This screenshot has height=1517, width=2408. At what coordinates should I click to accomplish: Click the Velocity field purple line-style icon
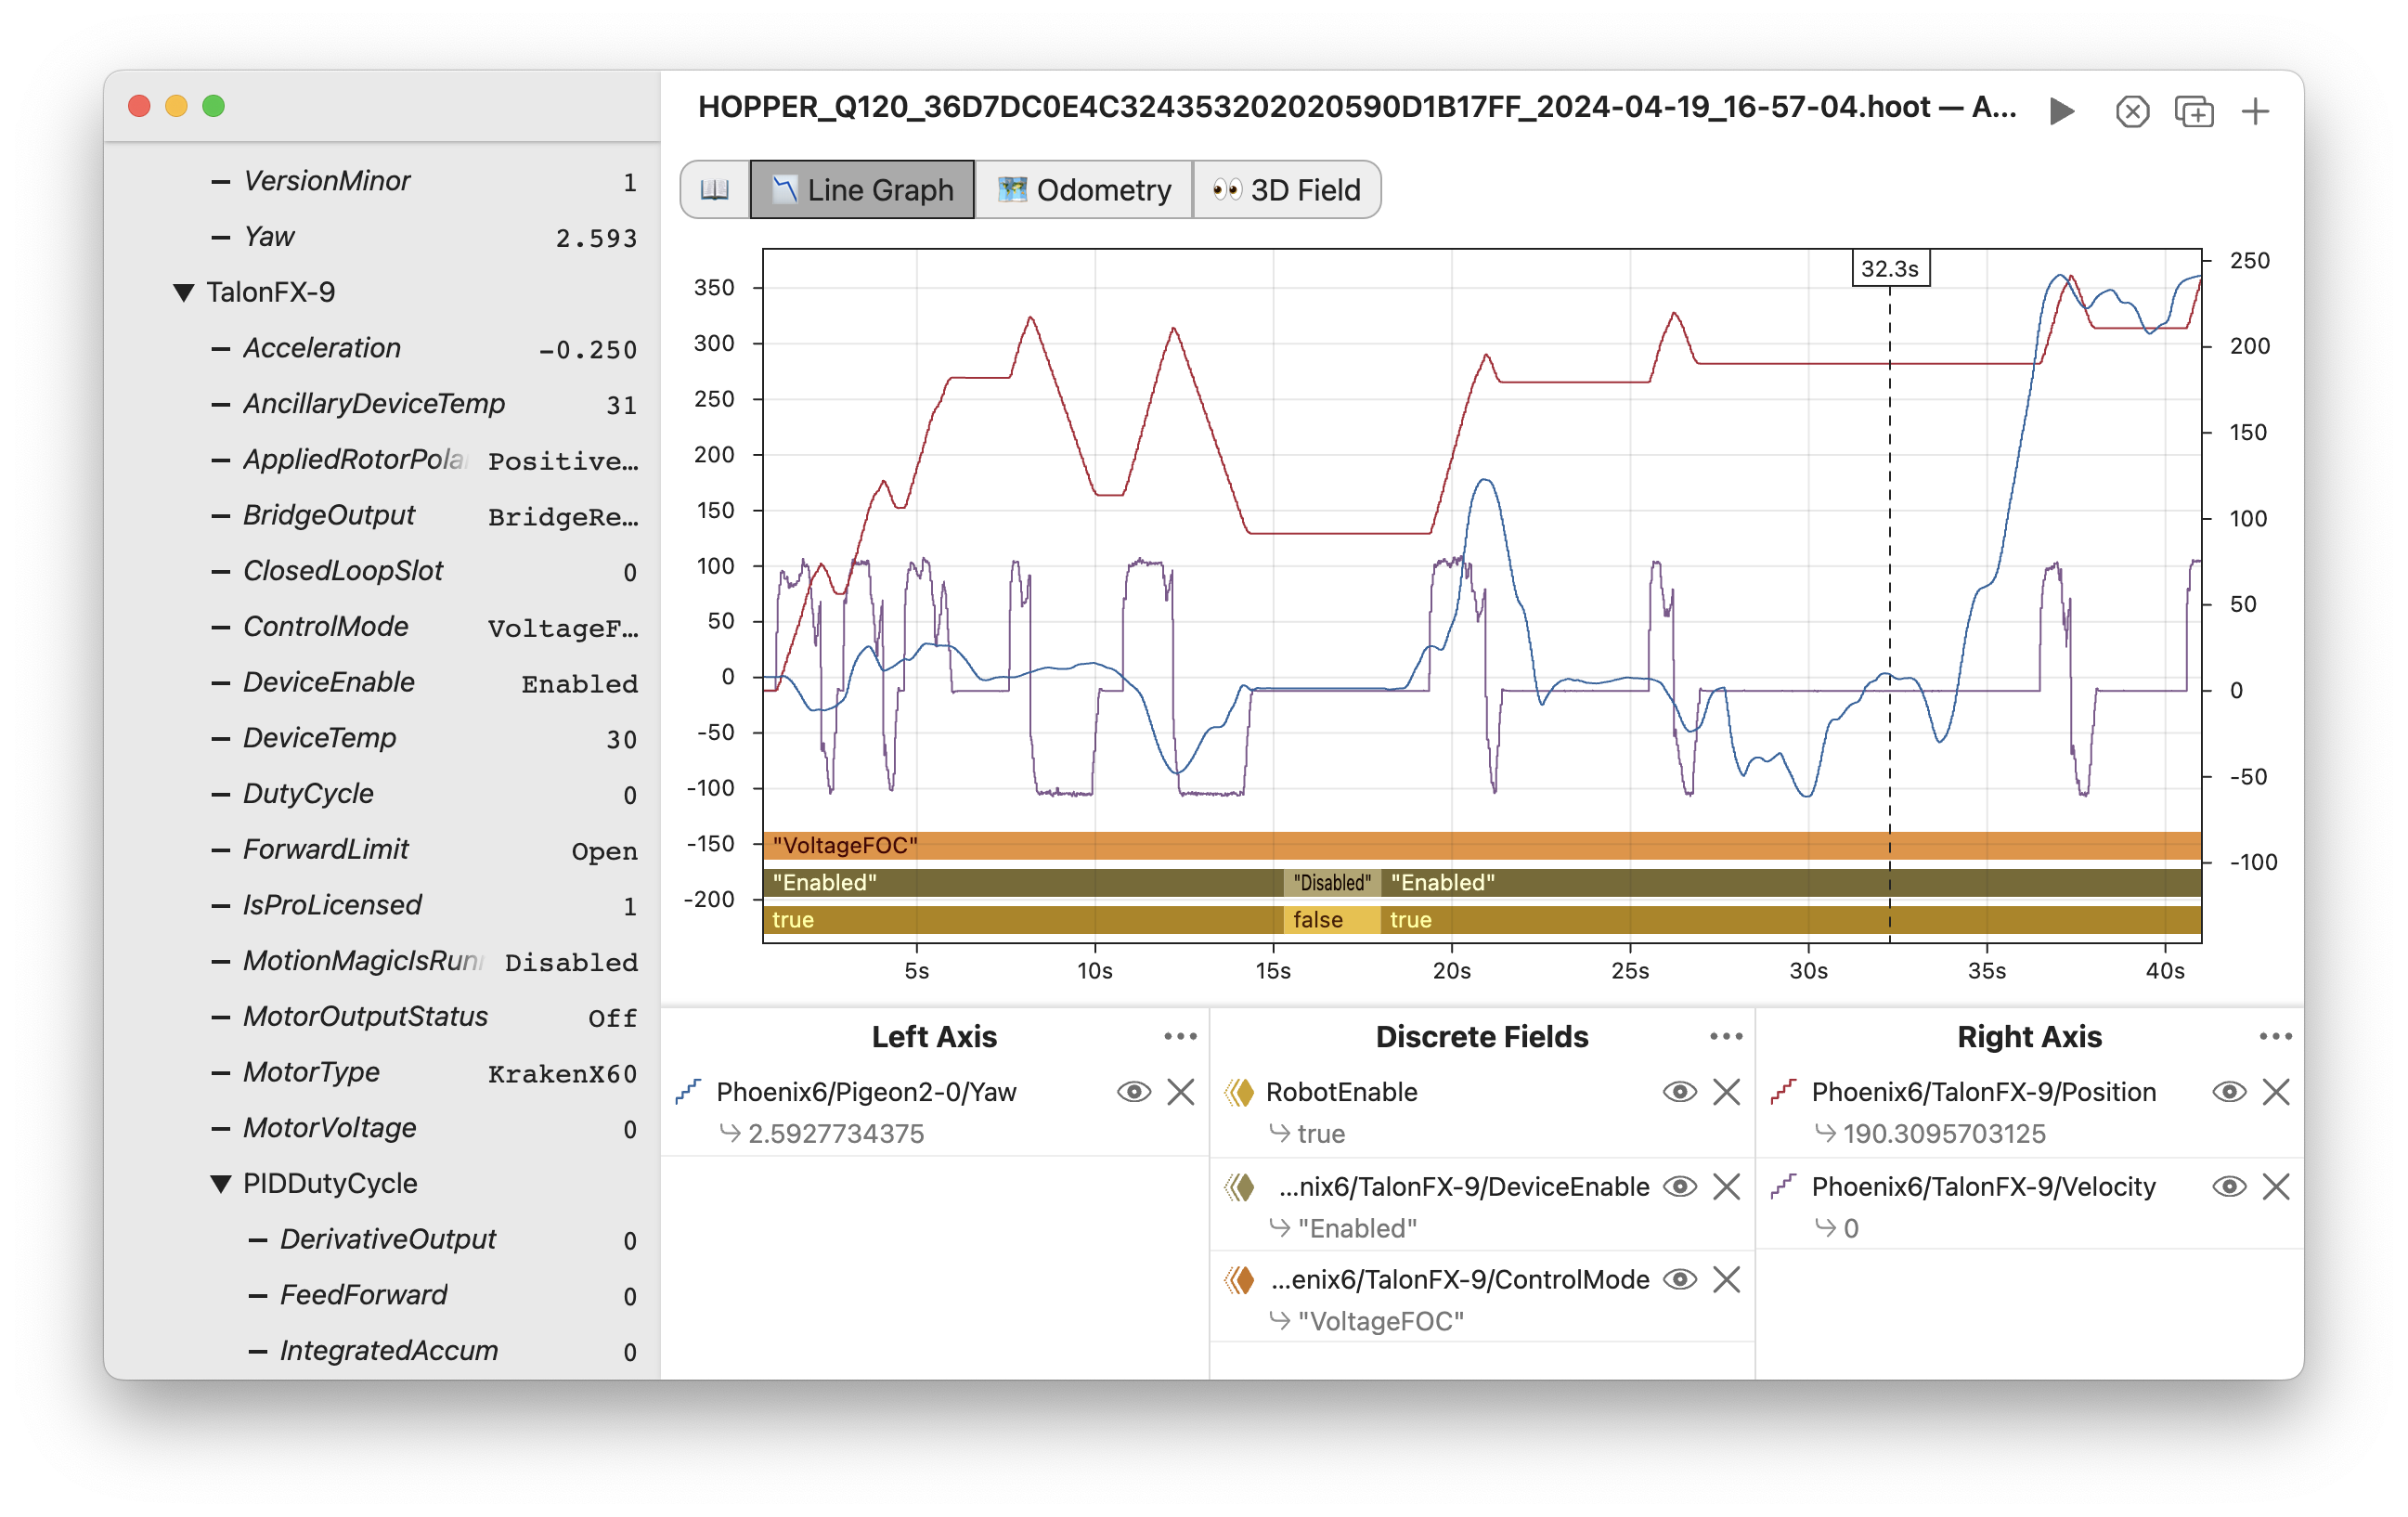[1783, 1186]
